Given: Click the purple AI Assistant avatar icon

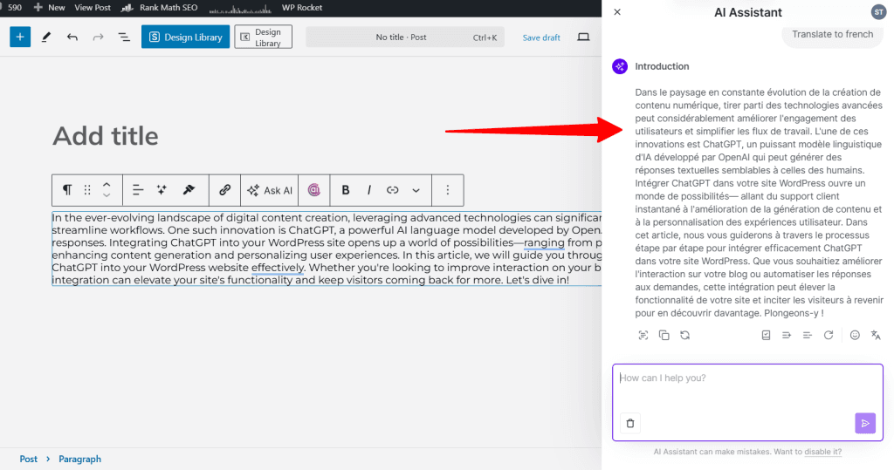Looking at the screenshot, I should [x=620, y=66].
